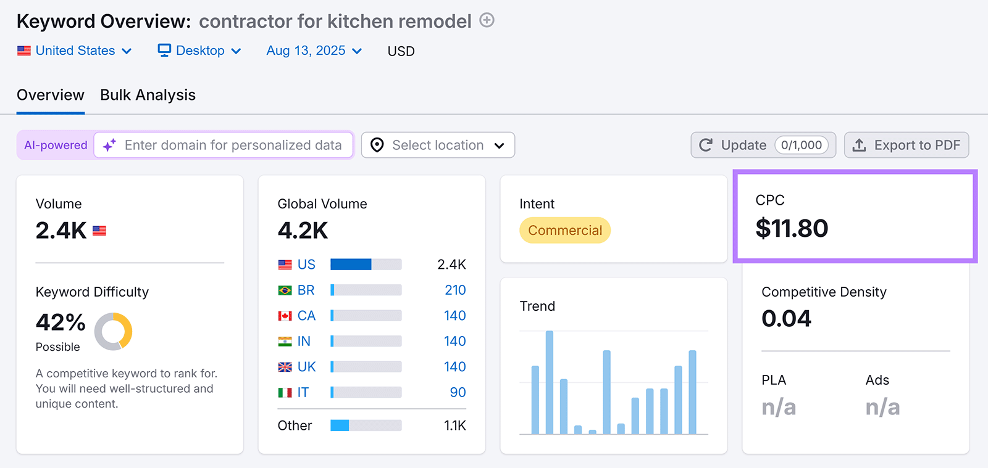The image size is (988, 468).
Task: Open the Aug 13, 2025 date dropdown
Action: [314, 51]
